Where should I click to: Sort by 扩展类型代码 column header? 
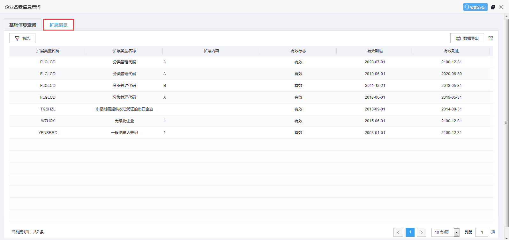tap(48, 51)
